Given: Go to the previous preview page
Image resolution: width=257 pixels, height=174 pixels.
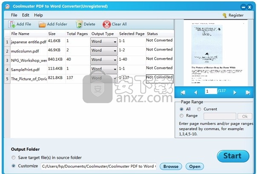Looking at the screenshot, I should click(196, 93).
